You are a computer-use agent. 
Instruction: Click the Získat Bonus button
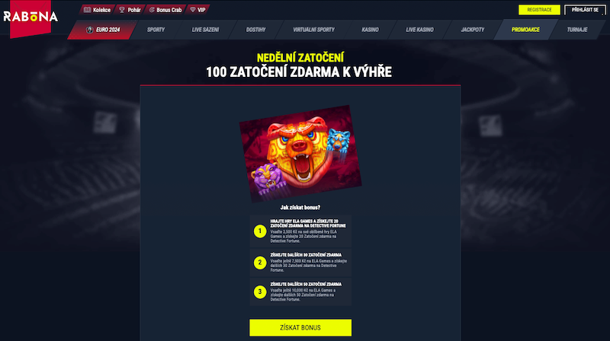(x=300, y=328)
